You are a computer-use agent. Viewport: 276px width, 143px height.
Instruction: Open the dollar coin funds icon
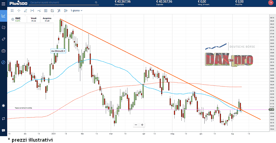coord(3,62)
